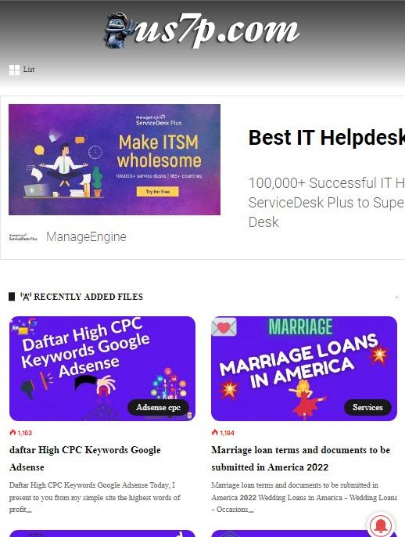Open the Marriage Loans in America thumbnail
This screenshot has height=537, width=405.
[x=304, y=369]
